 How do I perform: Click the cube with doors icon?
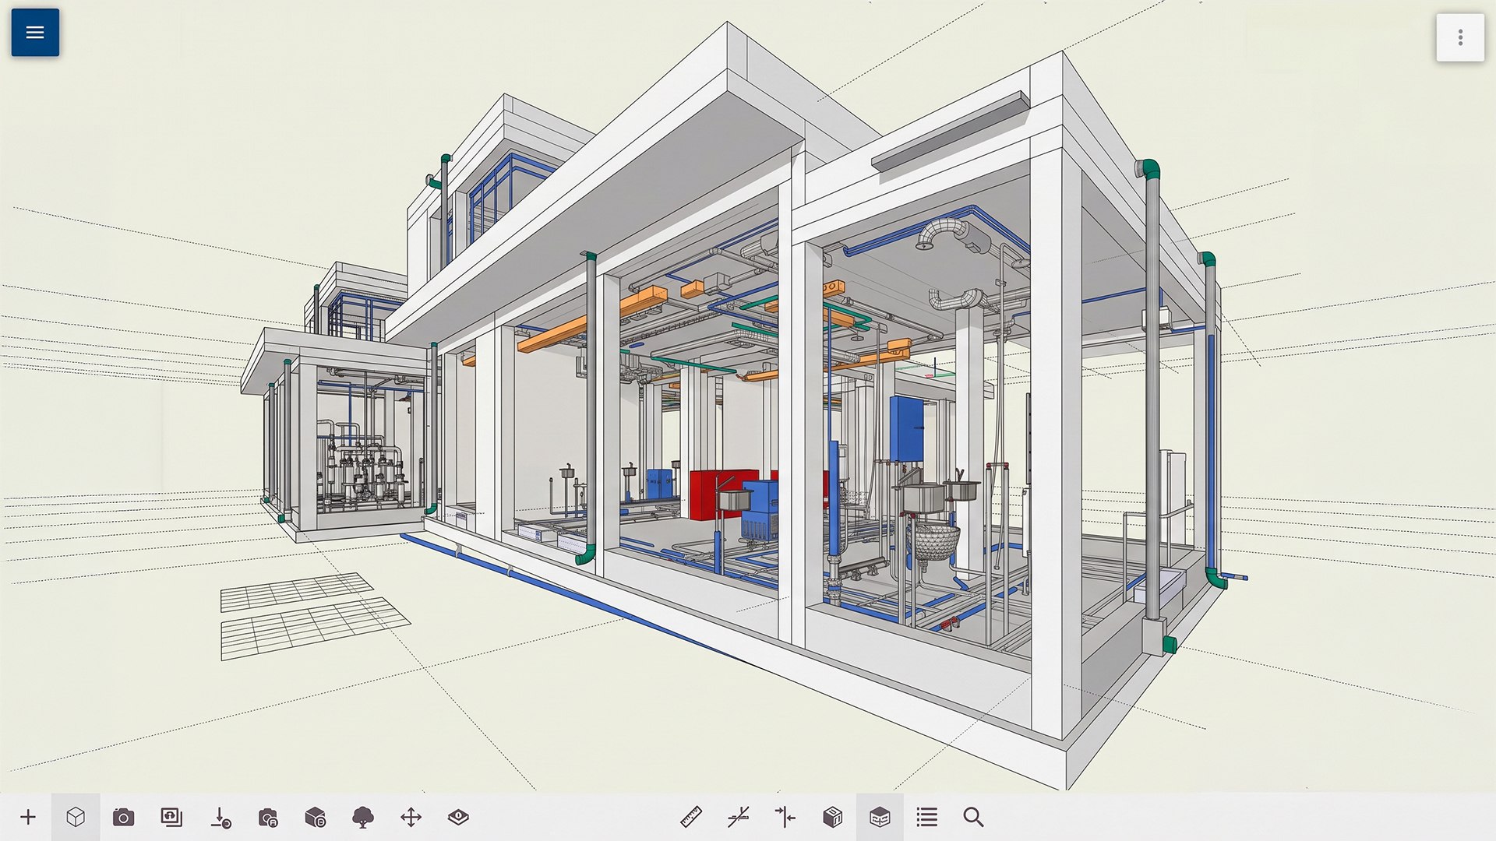(833, 817)
